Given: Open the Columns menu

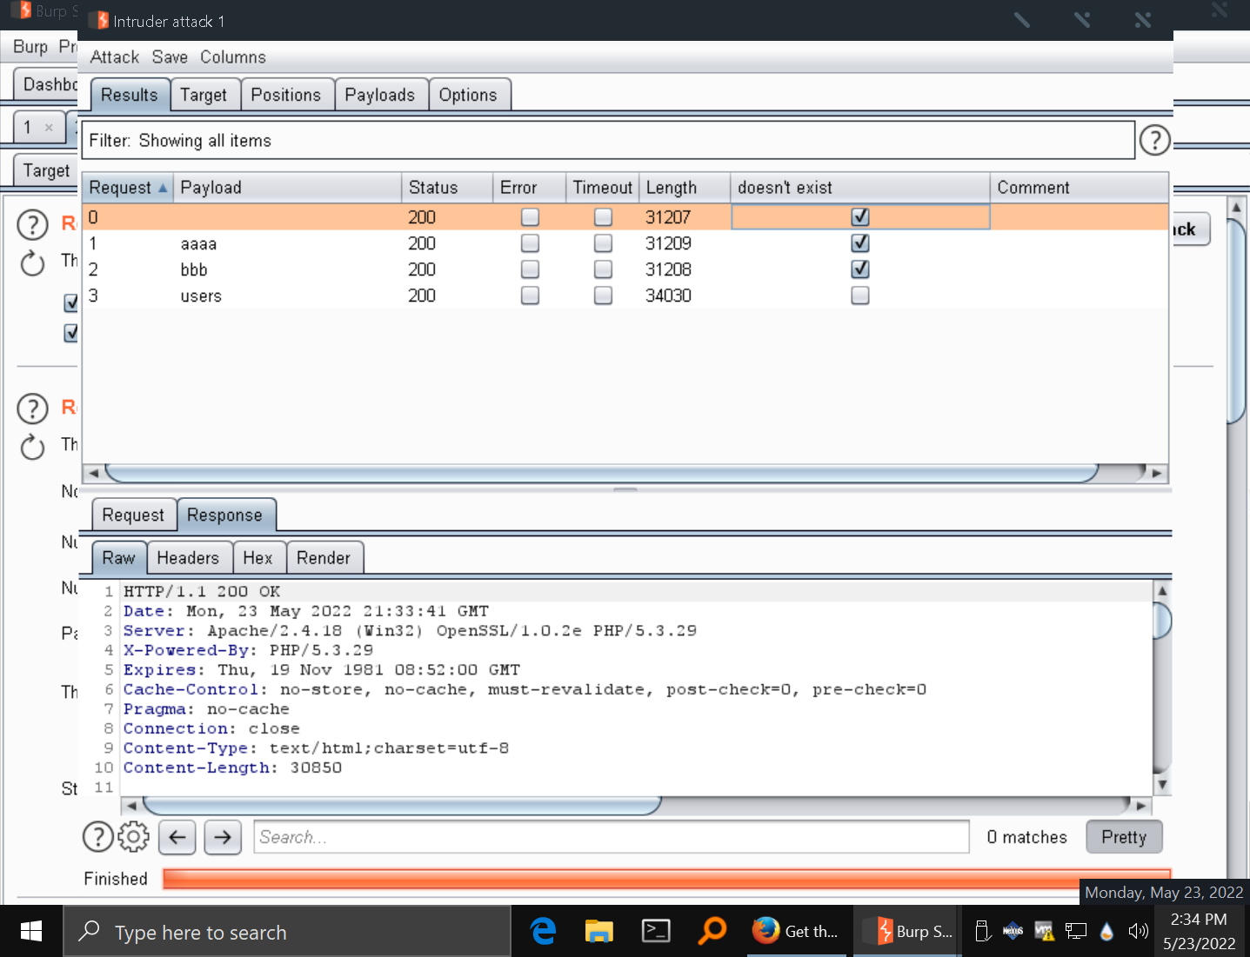Looking at the screenshot, I should [x=233, y=57].
